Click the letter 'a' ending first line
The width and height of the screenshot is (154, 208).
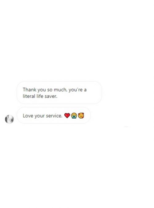[x=85, y=90]
